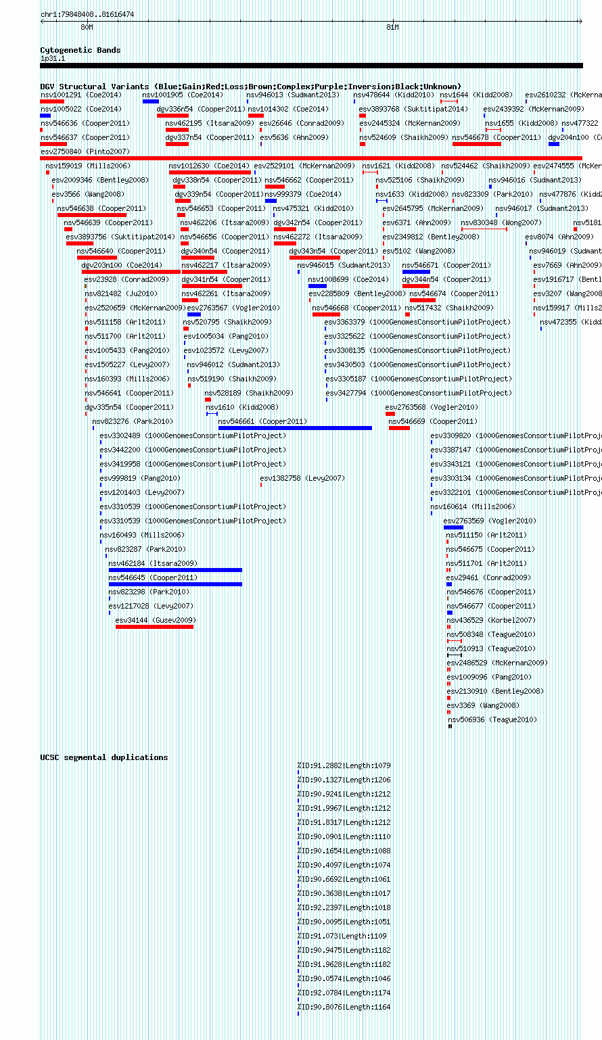
Task: Select the esv2763569 (Vogler2010) variant label
Action: click(x=490, y=521)
